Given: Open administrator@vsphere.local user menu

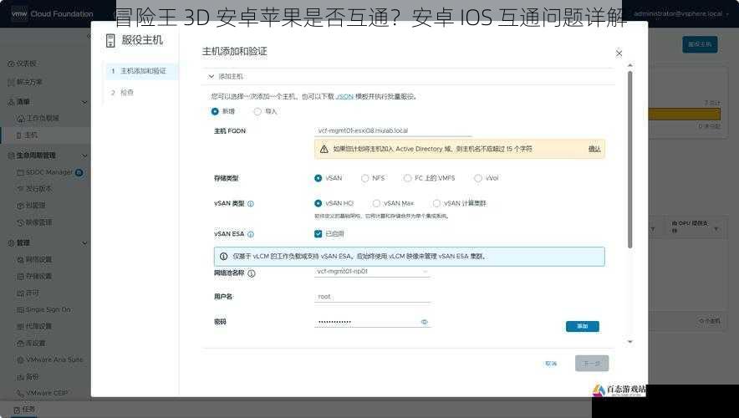Looking at the screenshot, I should coord(681,13).
